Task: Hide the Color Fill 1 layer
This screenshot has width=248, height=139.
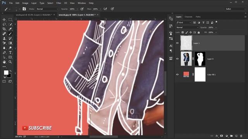Action: 177,75
